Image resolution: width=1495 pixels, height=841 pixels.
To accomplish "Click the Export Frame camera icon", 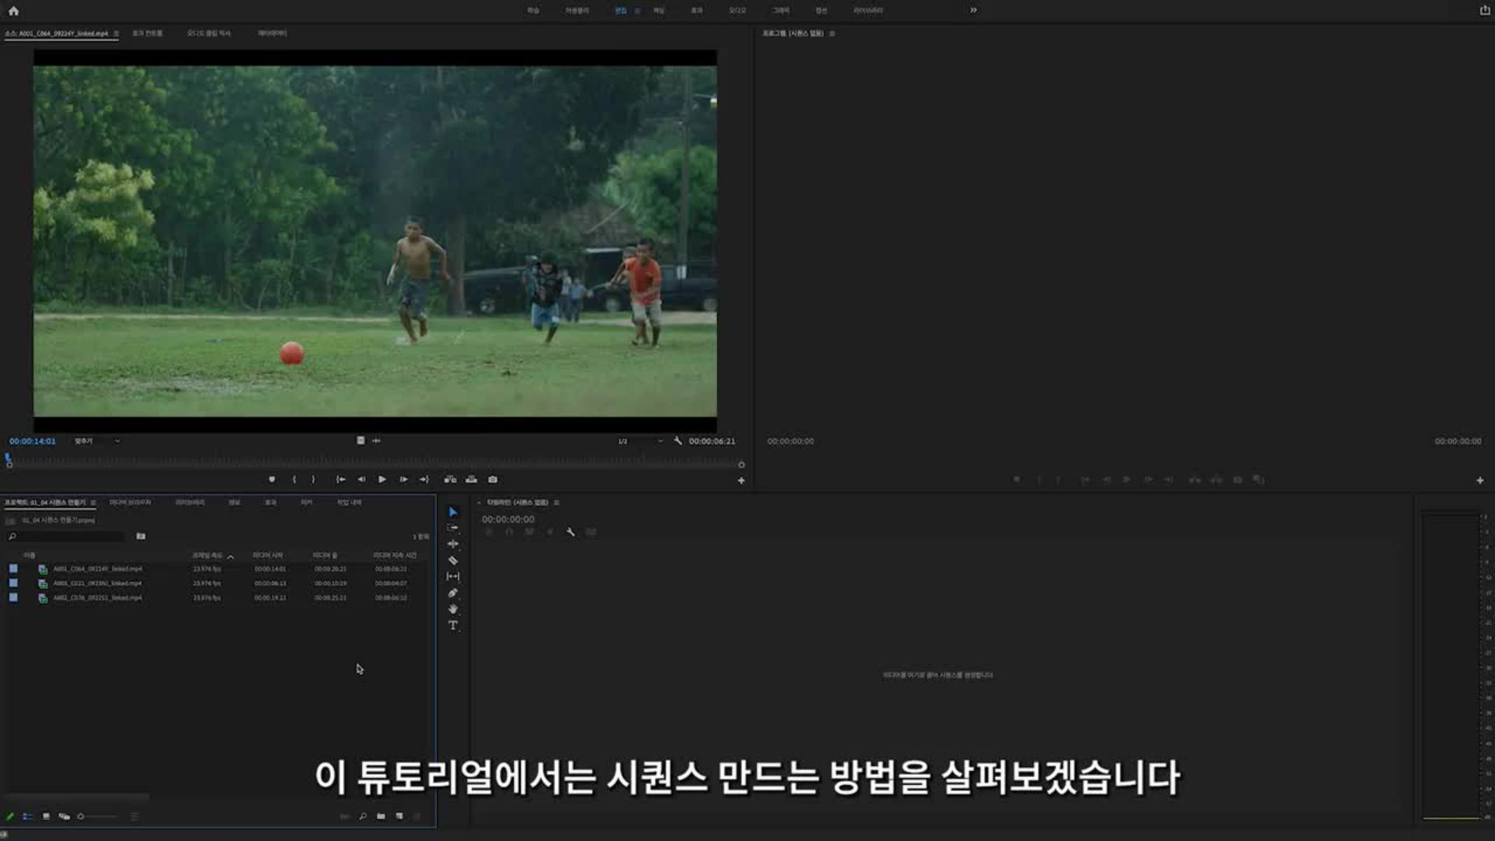I will coord(493,480).
